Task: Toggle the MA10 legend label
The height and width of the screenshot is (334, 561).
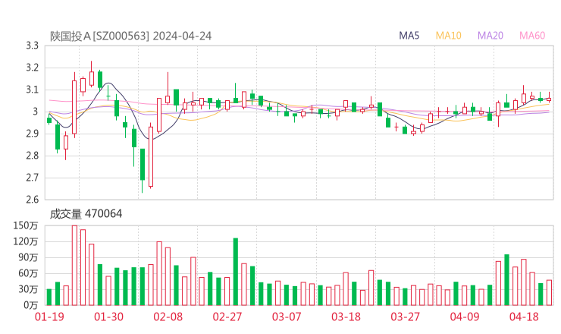Action: click(x=448, y=36)
